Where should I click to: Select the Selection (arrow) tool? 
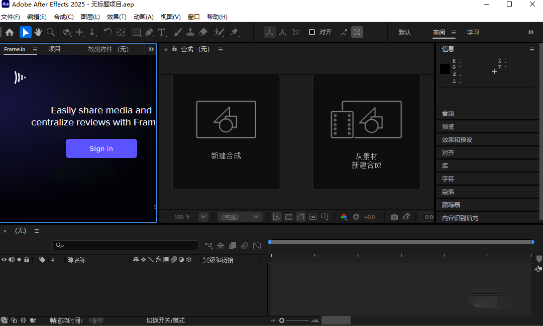coord(25,32)
